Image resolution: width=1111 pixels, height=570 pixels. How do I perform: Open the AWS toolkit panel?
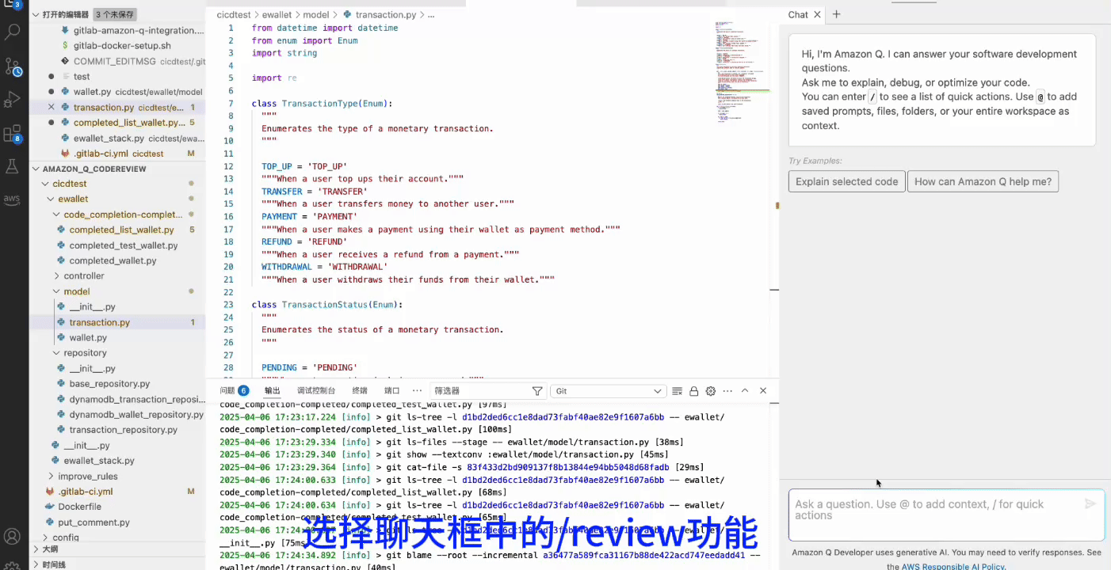(13, 199)
